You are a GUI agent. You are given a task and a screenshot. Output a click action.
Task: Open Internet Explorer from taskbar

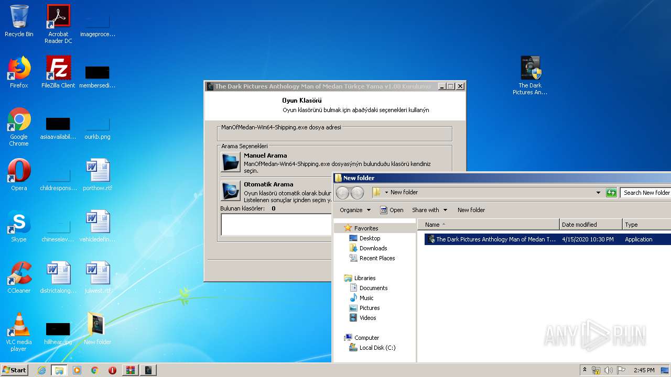pos(41,370)
